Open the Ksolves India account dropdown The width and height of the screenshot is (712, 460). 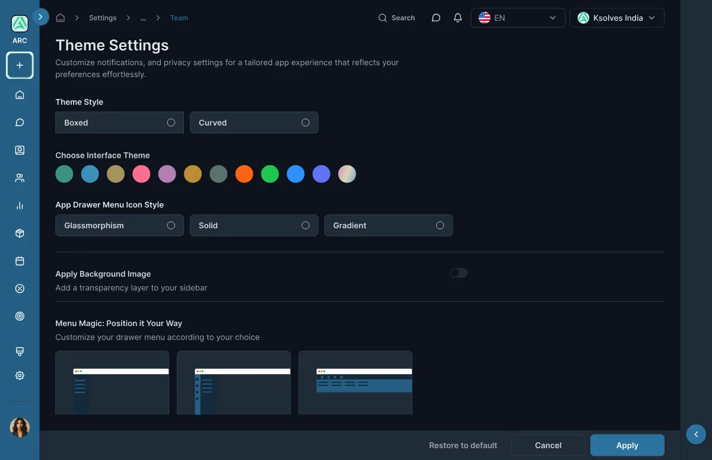617,18
